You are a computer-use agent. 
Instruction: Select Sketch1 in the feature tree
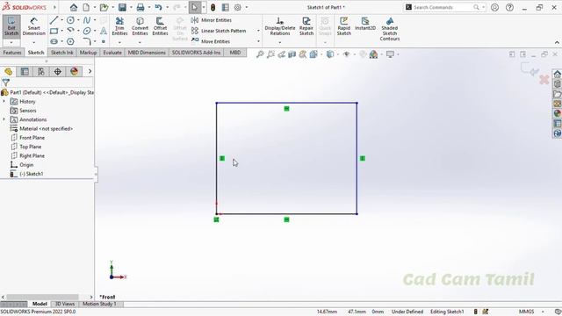[32, 174]
